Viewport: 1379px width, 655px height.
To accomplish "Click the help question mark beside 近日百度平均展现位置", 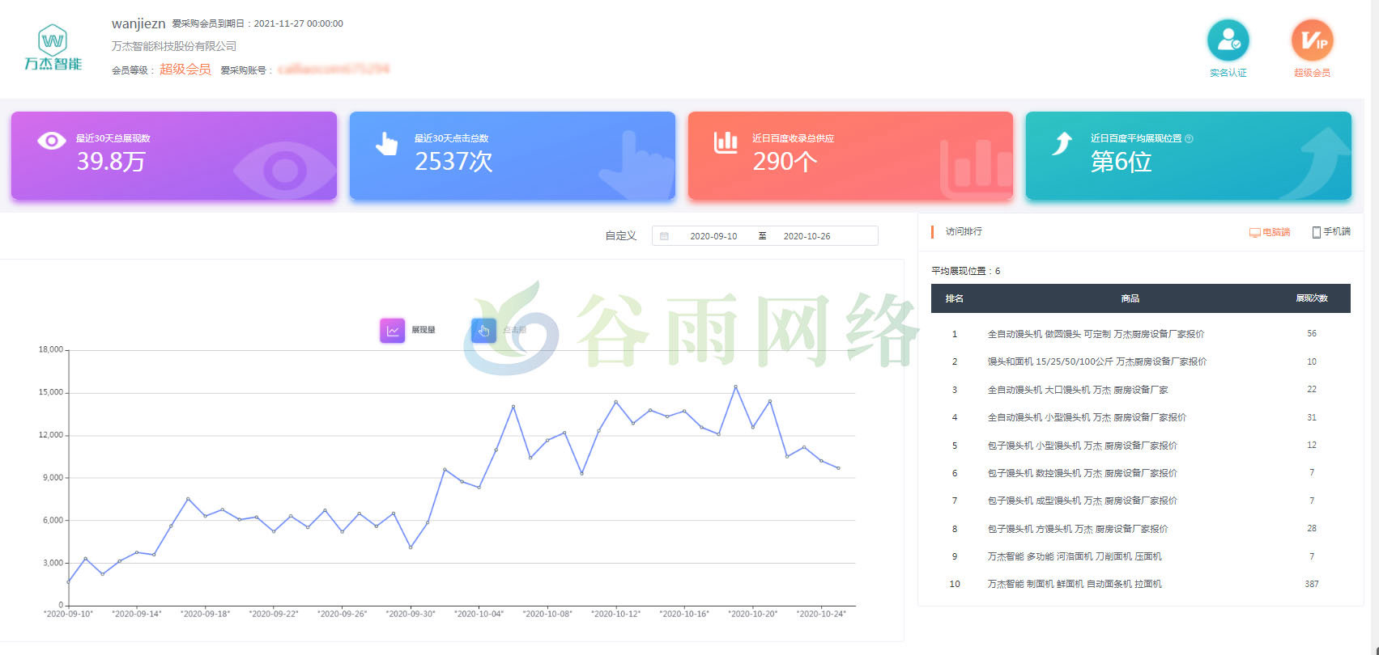I will (x=1189, y=138).
